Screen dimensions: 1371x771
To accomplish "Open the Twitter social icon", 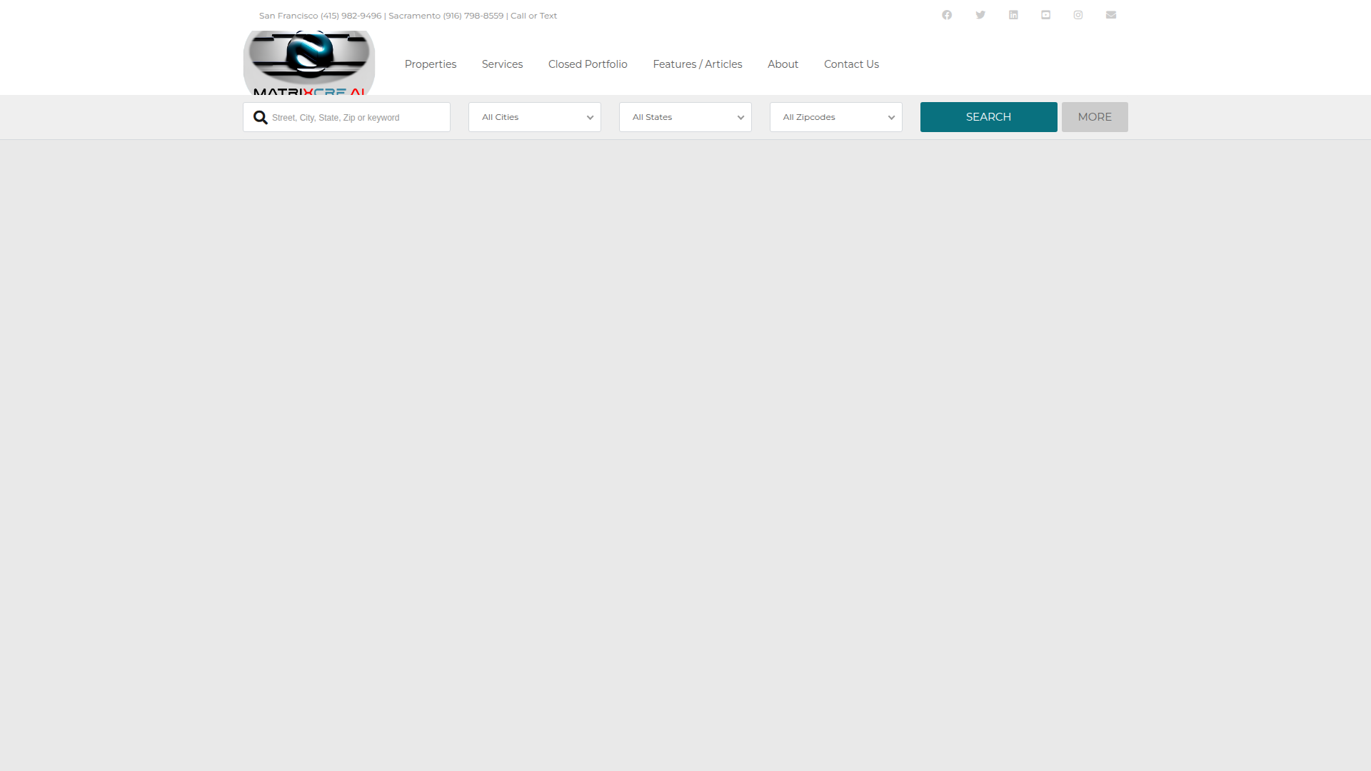I will tap(980, 15).
